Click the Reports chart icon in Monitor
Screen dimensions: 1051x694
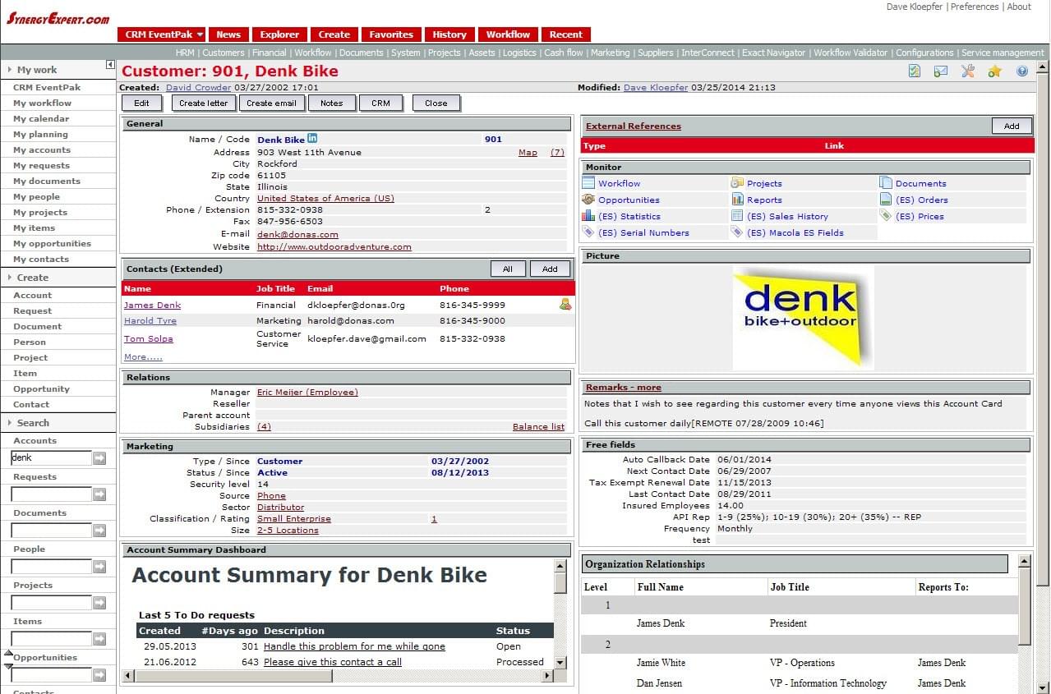(737, 200)
